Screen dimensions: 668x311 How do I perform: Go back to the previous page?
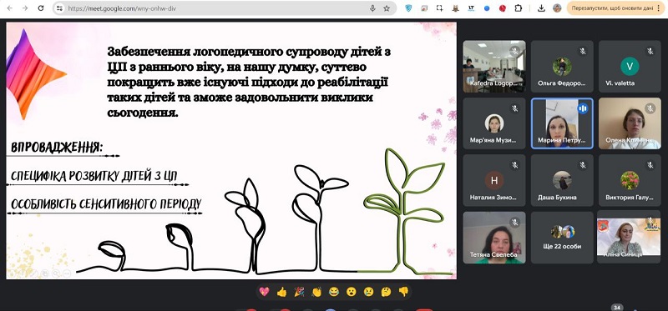tap(10, 8)
